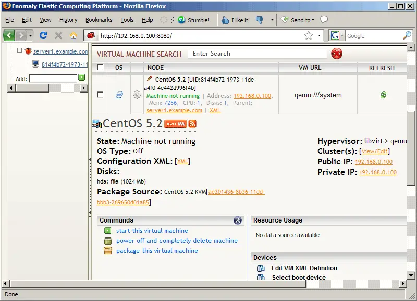This screenshot has height=301, width=417.
Task: Click the red clear search button
Action: (x=337, y=54)
